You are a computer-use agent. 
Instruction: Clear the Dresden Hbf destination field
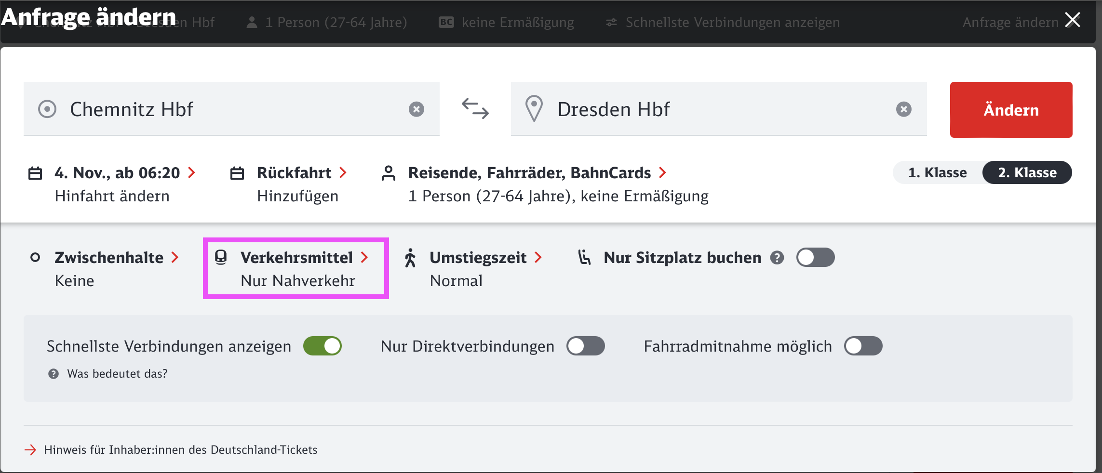point(903,109)
